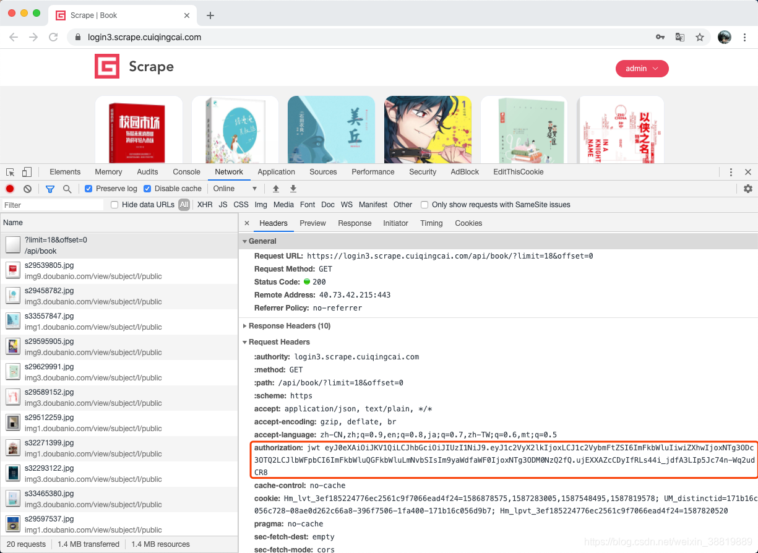Click the network Filter text field
758x553 pixels.
(53, 205)
